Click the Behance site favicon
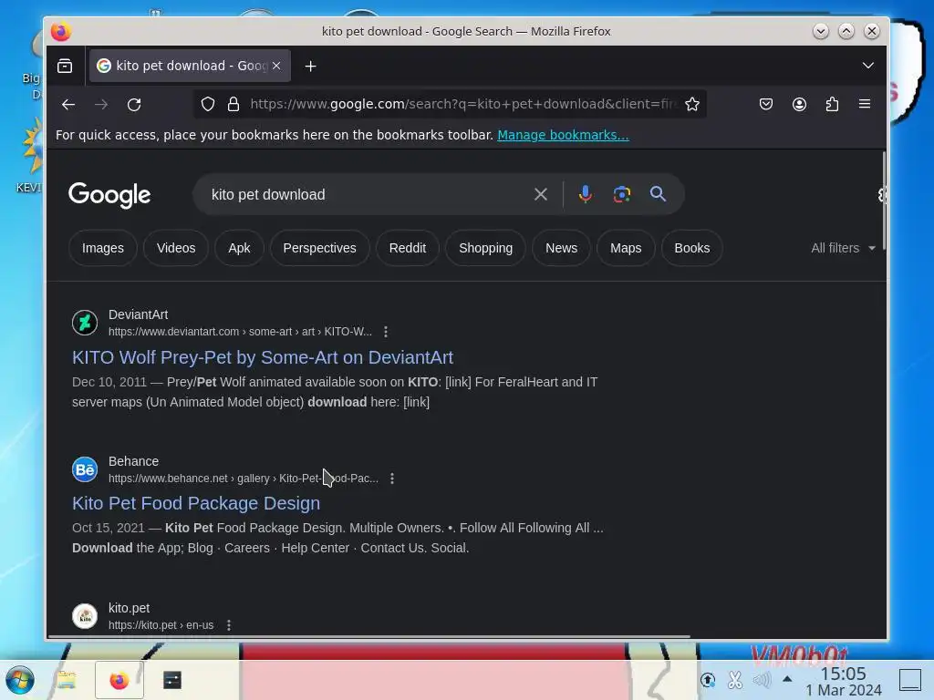The image size is (934, 700). (85, 469)
